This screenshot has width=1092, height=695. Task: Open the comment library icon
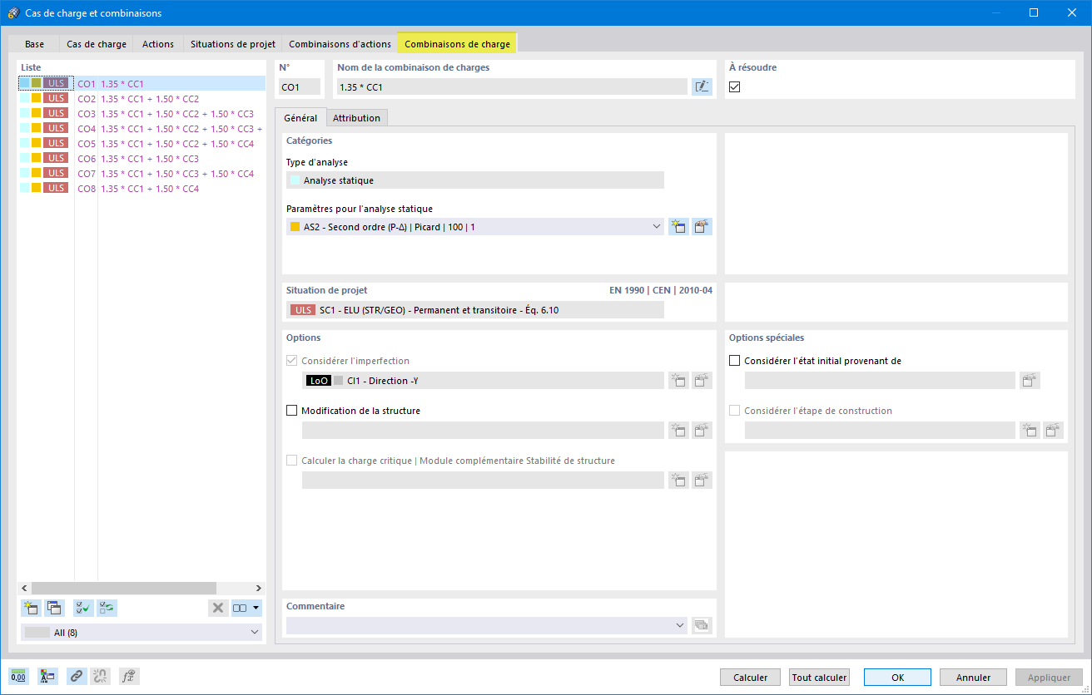pos(702,625)
